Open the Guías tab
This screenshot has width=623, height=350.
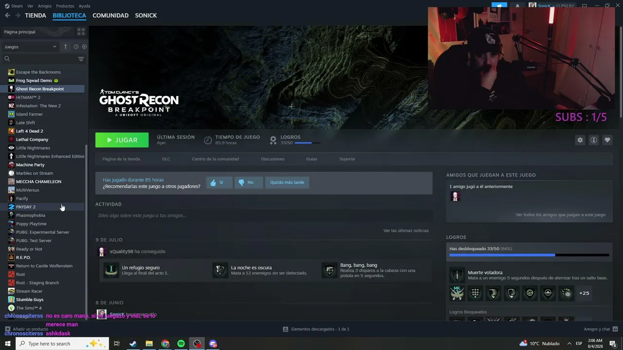pos(311,159)
